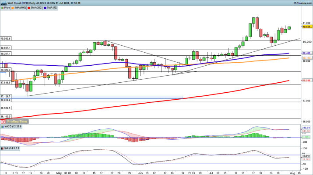Click the ProRealTime watermark logo
The image size is (313, 175).
(x=15, y=121)
